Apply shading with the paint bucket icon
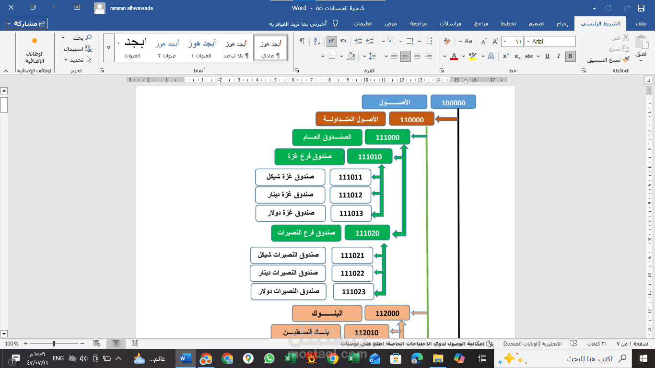Screen dimensions: 655x368 click(x=351, y=56)
